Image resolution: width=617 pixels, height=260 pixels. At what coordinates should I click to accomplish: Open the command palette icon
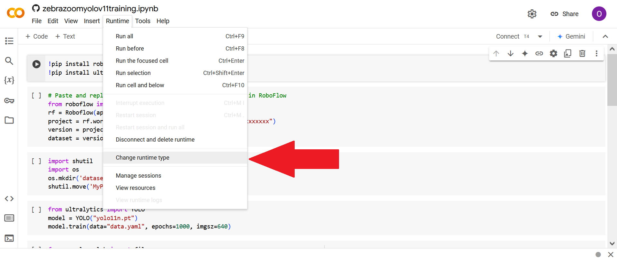9,218
